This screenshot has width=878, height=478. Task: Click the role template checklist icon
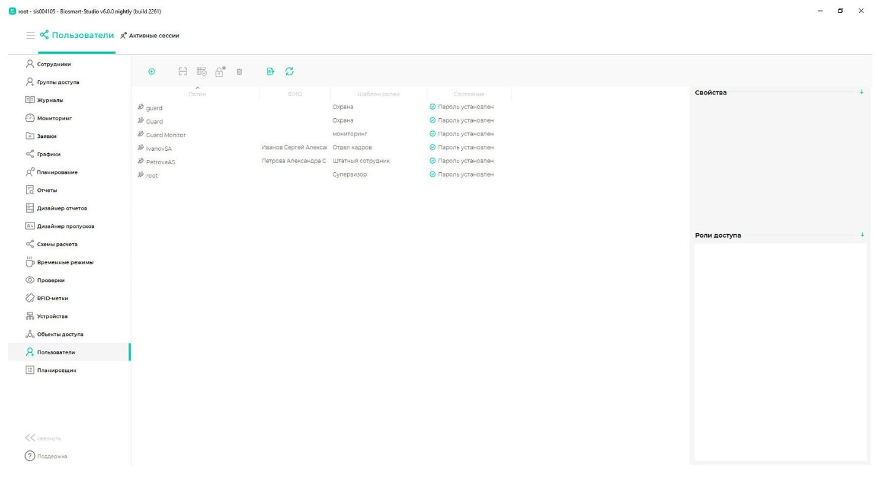201,72
